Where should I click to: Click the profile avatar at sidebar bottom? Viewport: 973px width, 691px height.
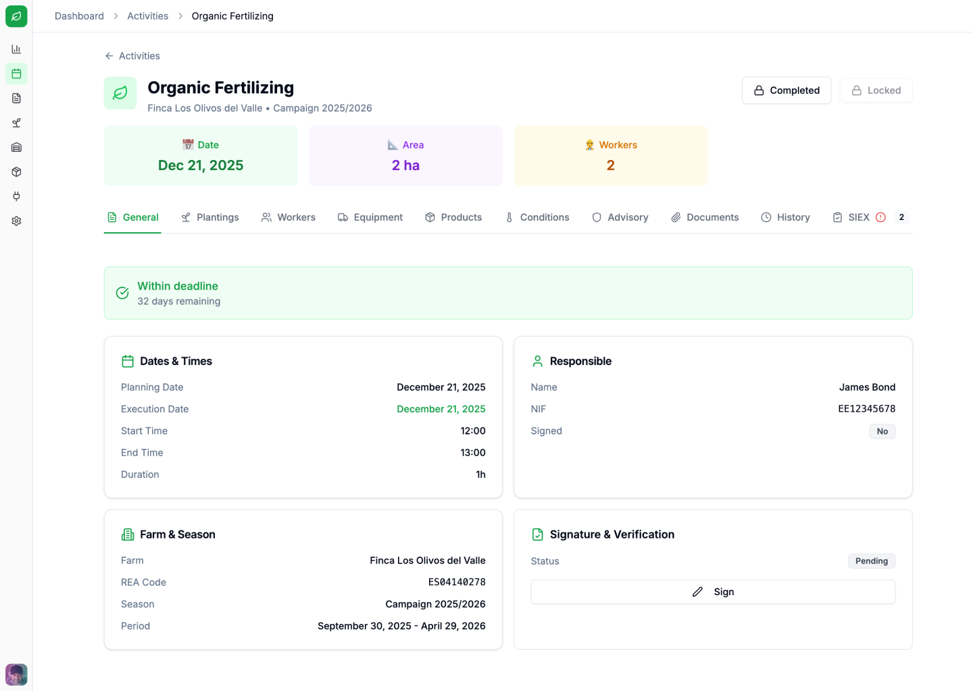click(16, 674)
